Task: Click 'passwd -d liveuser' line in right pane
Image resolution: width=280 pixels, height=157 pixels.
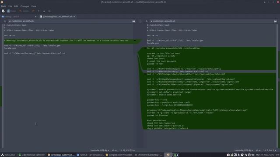Action: click(x=157, y=115)
